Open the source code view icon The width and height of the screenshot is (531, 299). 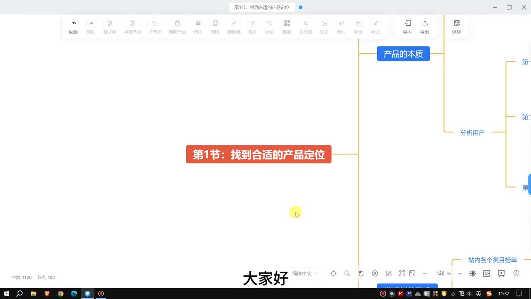coord(487,273)
